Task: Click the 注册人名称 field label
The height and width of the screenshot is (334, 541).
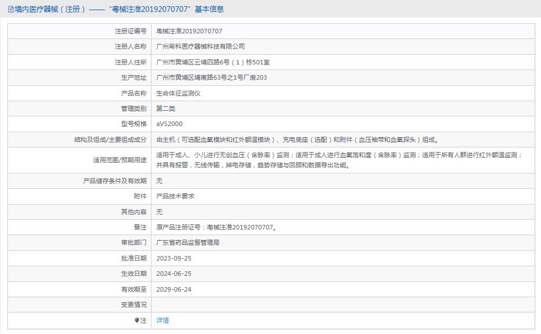Action: [131, 46]
